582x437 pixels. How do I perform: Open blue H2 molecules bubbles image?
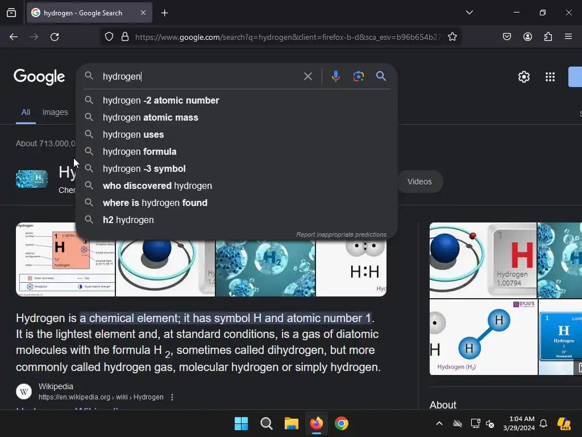coord(265,269)
